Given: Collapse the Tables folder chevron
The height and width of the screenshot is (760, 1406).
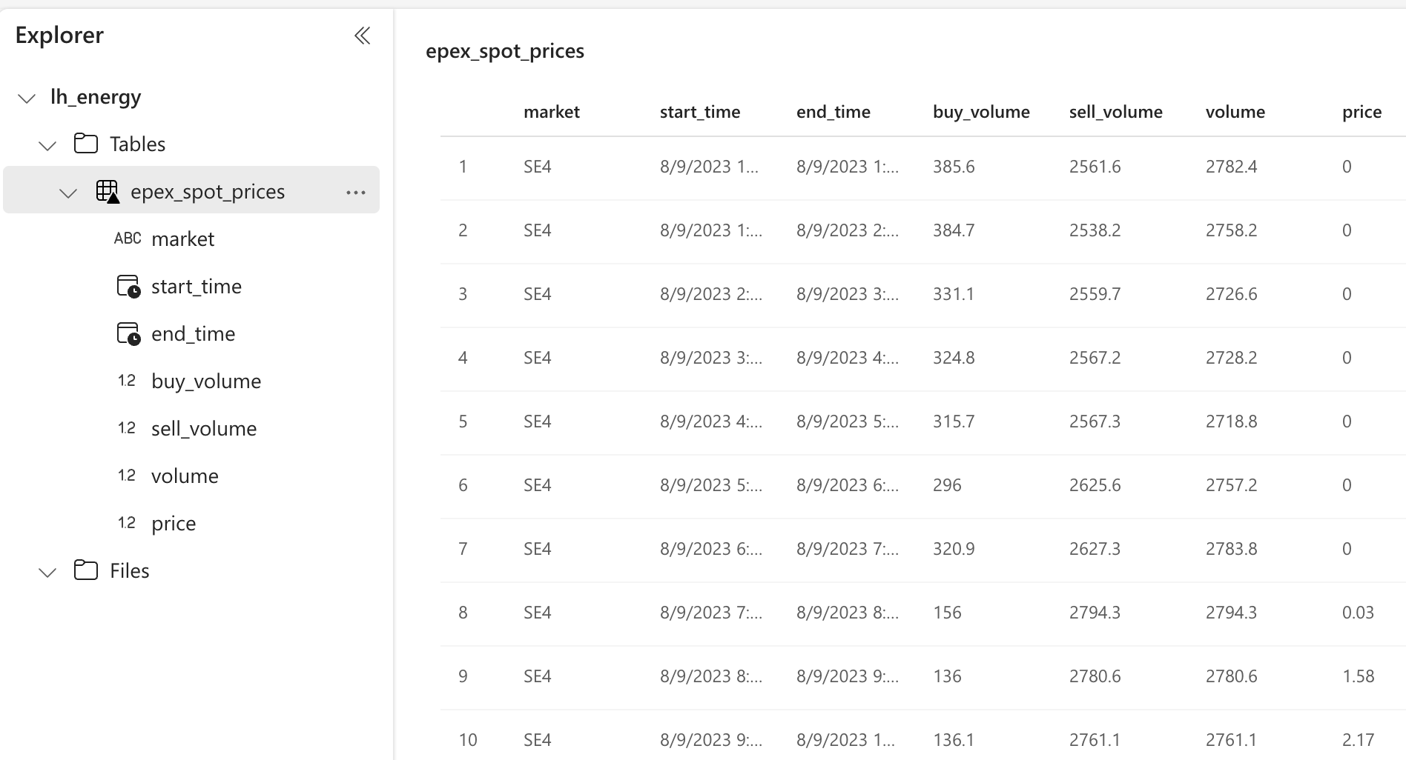Looking at the screenshot, I should (47, 145).
